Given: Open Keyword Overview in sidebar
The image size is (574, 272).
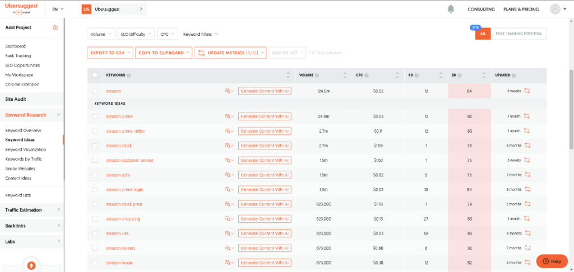Looking at the screenshot, I should click(x=23, y=130).
